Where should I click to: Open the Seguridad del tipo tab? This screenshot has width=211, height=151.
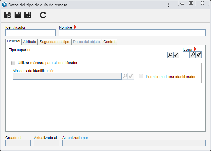(54, 42)
